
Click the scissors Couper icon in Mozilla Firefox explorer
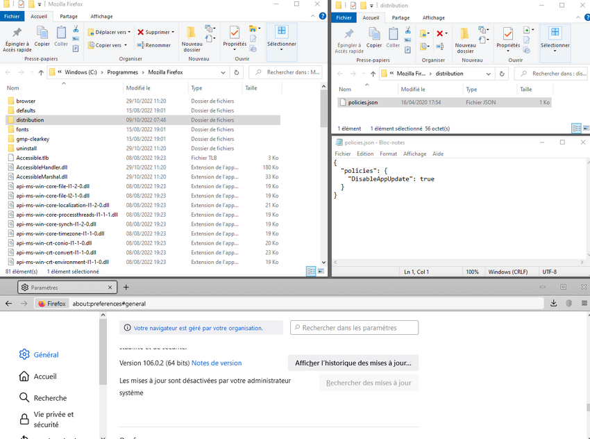76,29
